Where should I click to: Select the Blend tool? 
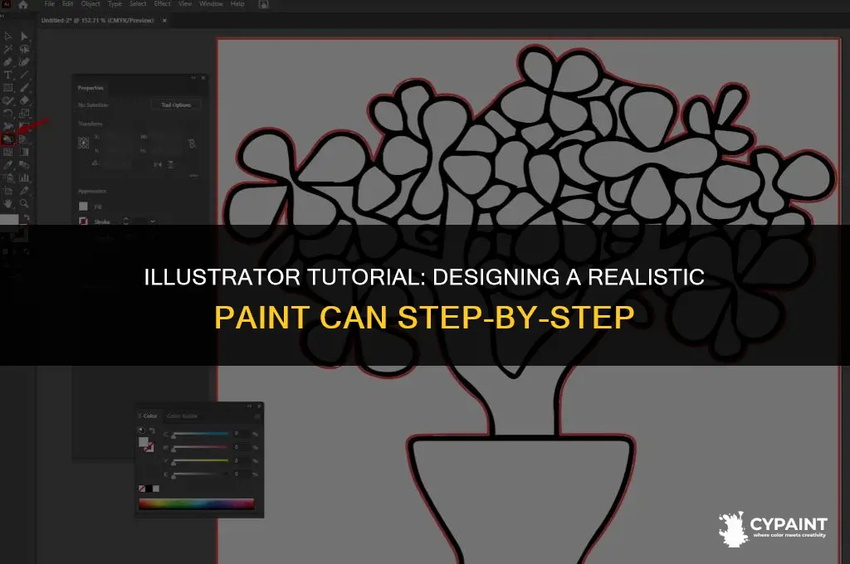24,165
